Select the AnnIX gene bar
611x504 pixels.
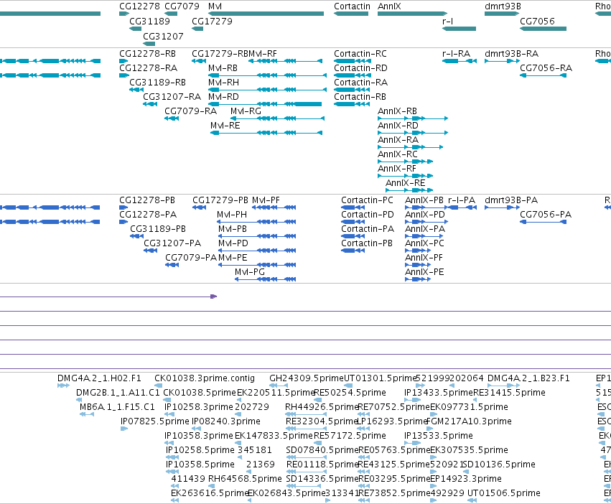tap(412, 14)
